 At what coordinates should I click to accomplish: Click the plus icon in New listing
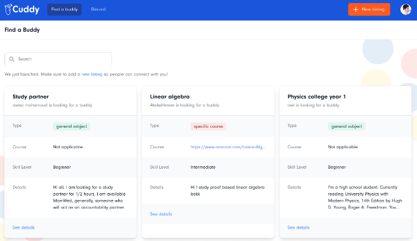coord(355,9)
